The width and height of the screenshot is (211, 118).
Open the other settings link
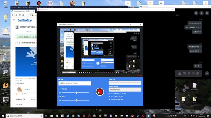click(x=116, y=100)
